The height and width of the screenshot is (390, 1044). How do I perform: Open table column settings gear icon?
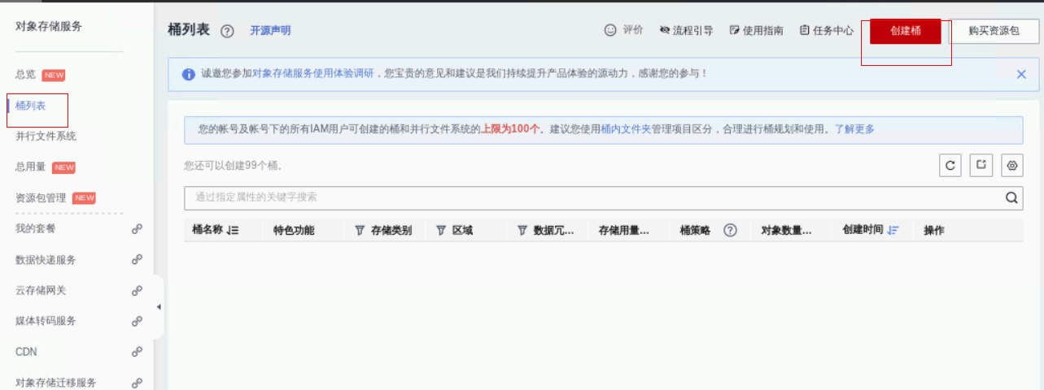(x=1012, y=166)
